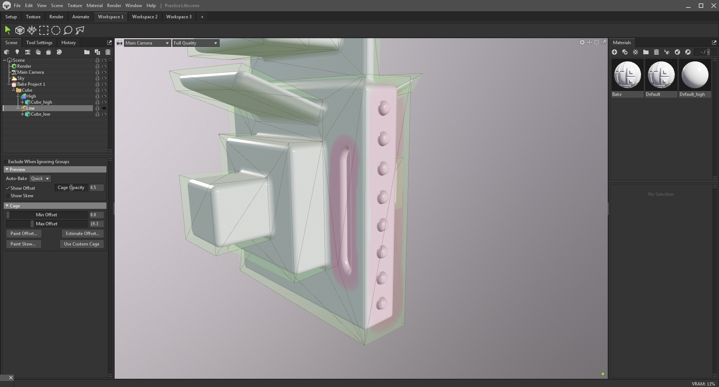Add a new material plus icon

(x=614, y=52)
